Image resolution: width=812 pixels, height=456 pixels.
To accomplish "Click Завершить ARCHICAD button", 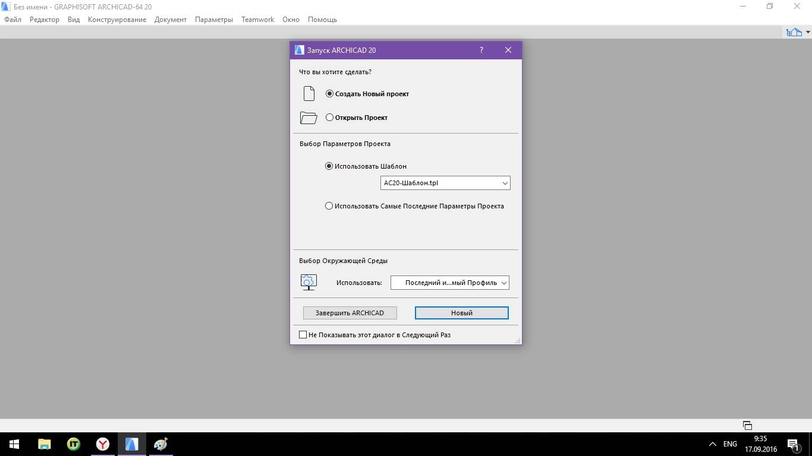I will [350, 313].
